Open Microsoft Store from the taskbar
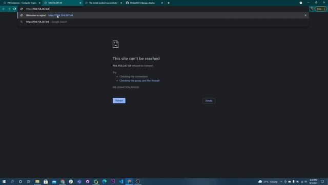Screen dimensions: 328x185 click(x=46, y=181)
